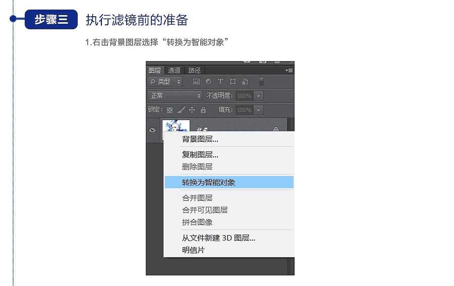Lock all padlock icon
454x286 pixels.
(x=203, y=110)
